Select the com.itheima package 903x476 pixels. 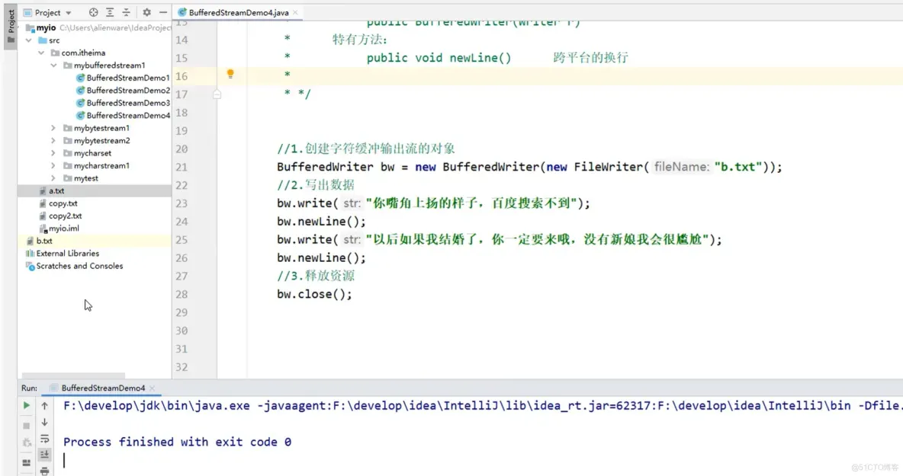(83, 53)
